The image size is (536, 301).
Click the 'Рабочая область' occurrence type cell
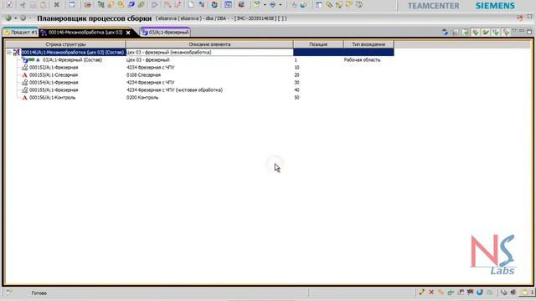point(362,59)
